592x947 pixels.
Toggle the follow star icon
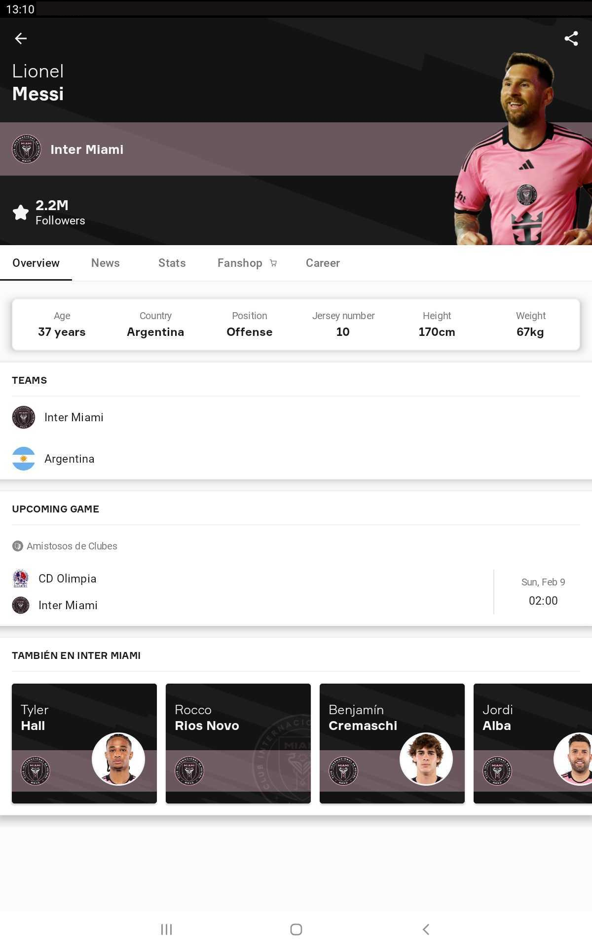click(21, 213)
